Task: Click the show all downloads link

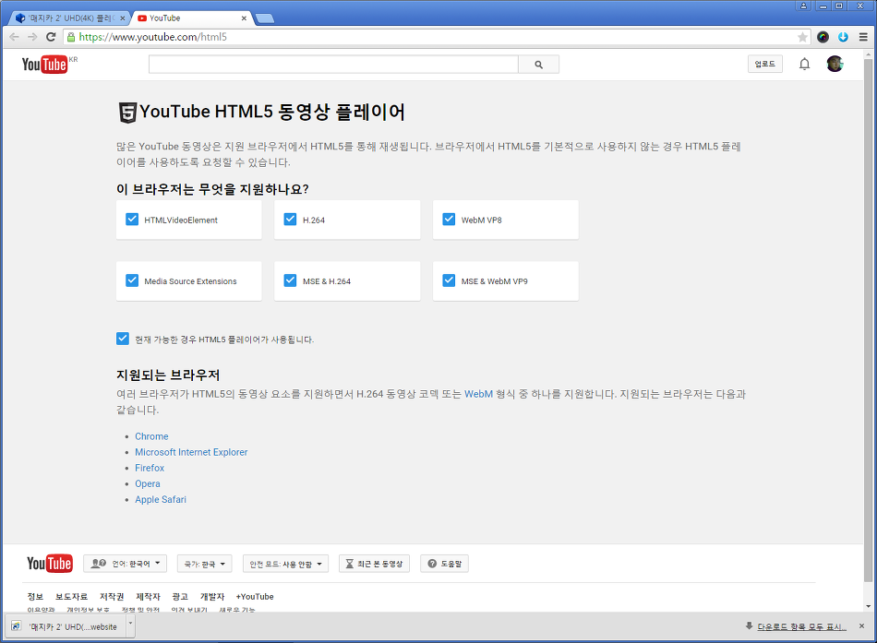Action: tap(801, 626)
